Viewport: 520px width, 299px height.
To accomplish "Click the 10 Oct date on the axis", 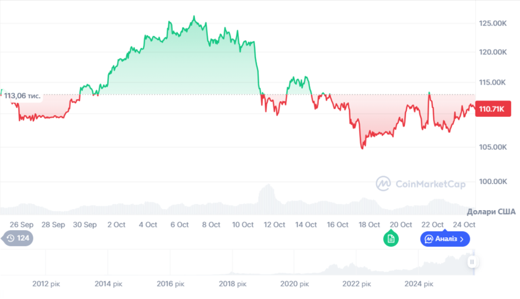I will tap(243, 225).
